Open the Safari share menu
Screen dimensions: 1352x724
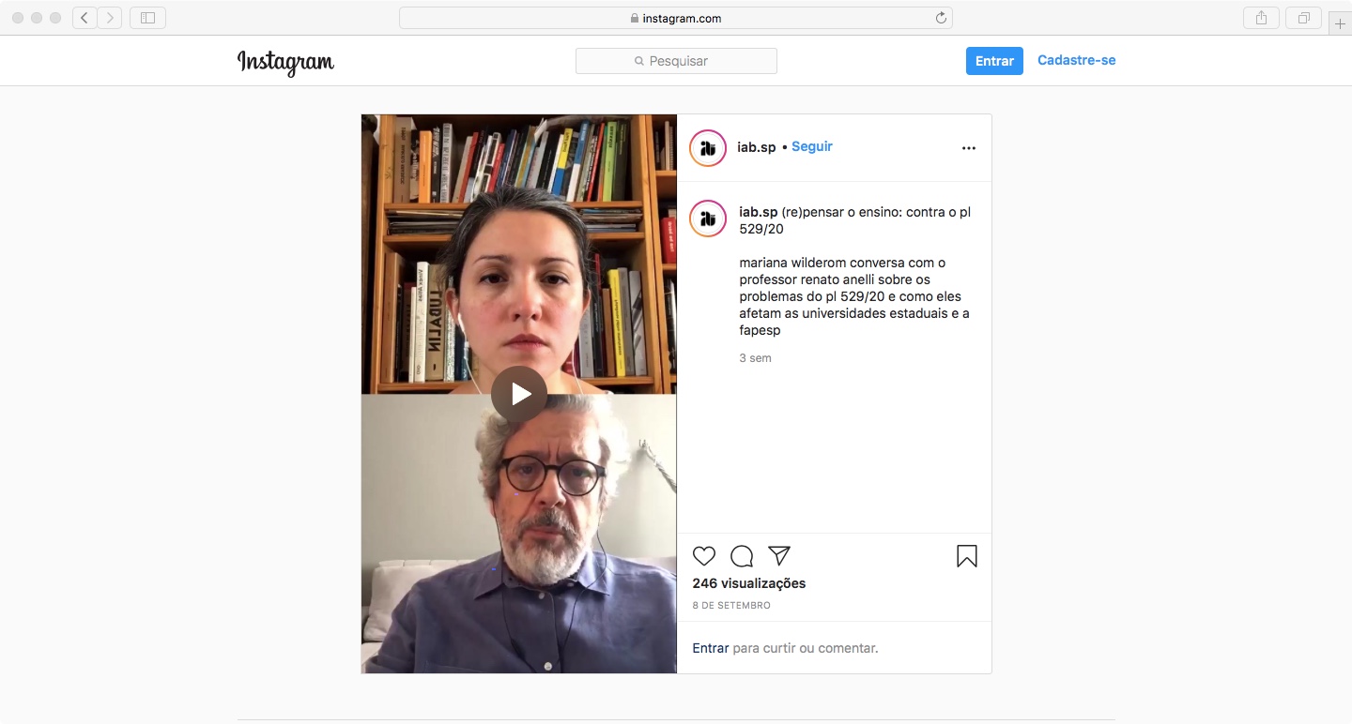tap(1261, 18)
